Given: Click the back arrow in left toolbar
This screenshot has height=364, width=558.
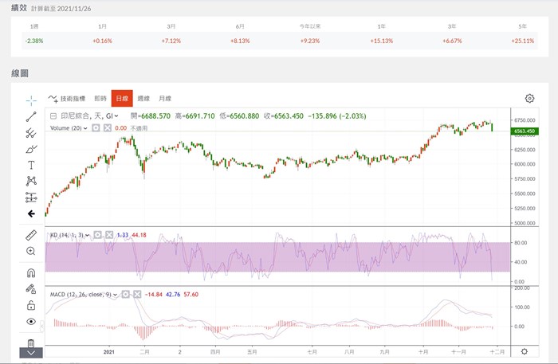Looking at the screenshot, I should (x=31, y=213).
